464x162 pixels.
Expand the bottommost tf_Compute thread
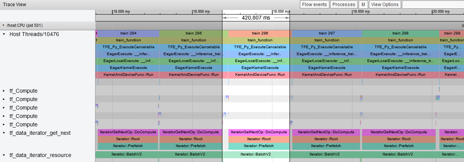[4, 124]
